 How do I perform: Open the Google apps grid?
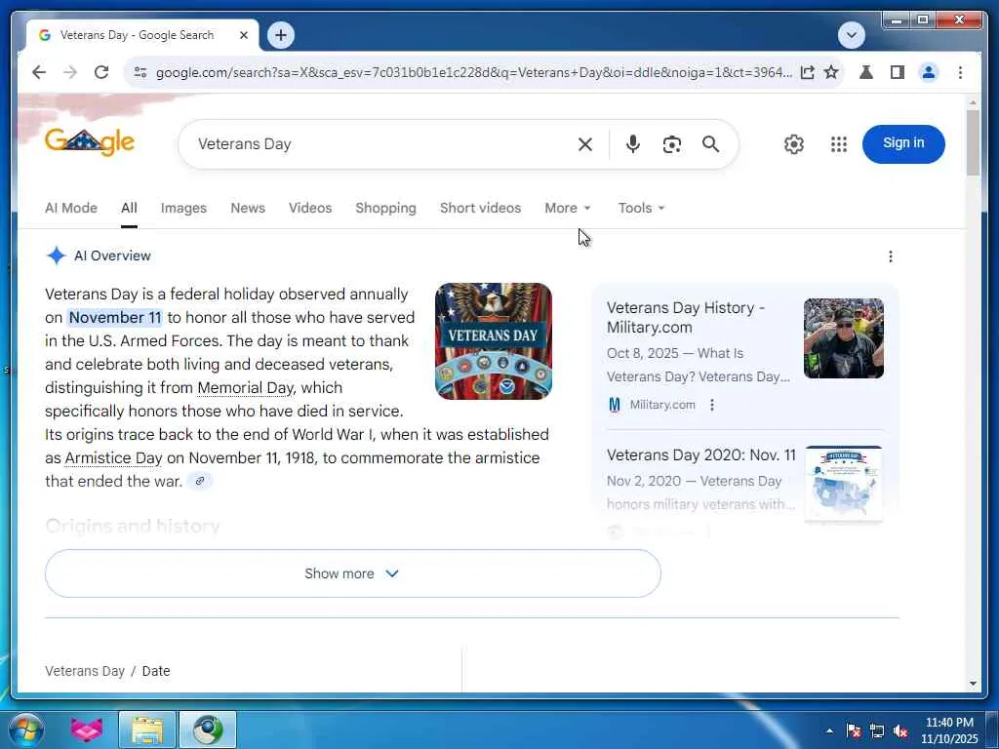tap(839, 144)
